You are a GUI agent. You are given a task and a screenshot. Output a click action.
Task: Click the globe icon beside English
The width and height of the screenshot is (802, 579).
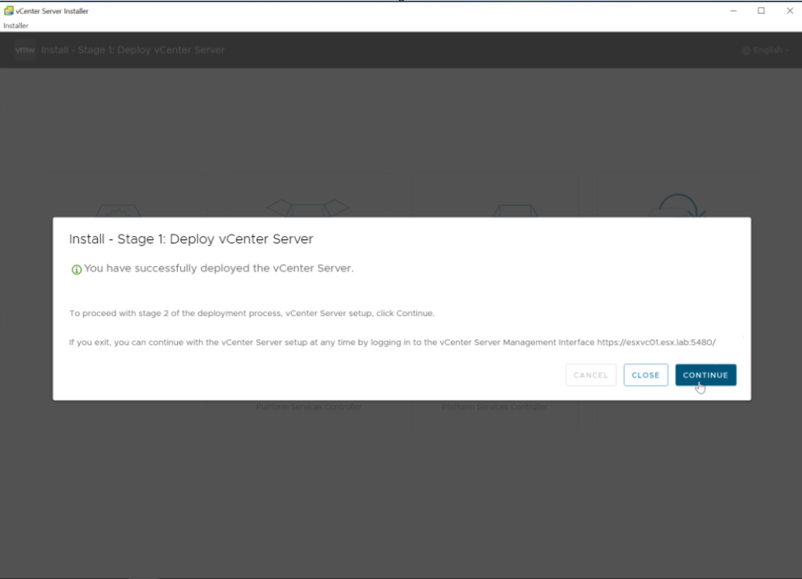[746, 50]
